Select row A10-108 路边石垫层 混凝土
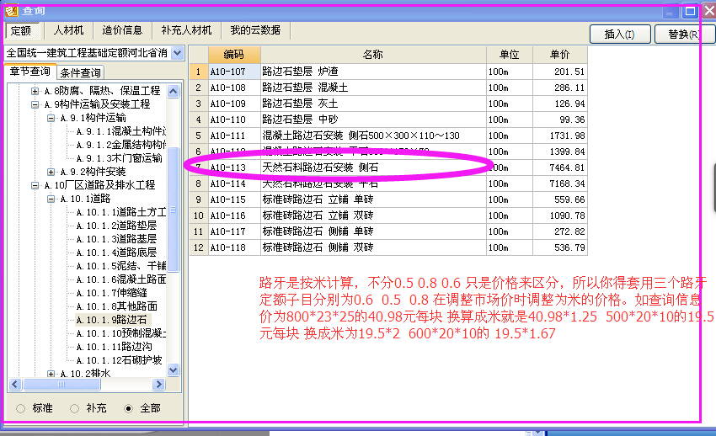This screenshot has height=436, width=716. 388,88
